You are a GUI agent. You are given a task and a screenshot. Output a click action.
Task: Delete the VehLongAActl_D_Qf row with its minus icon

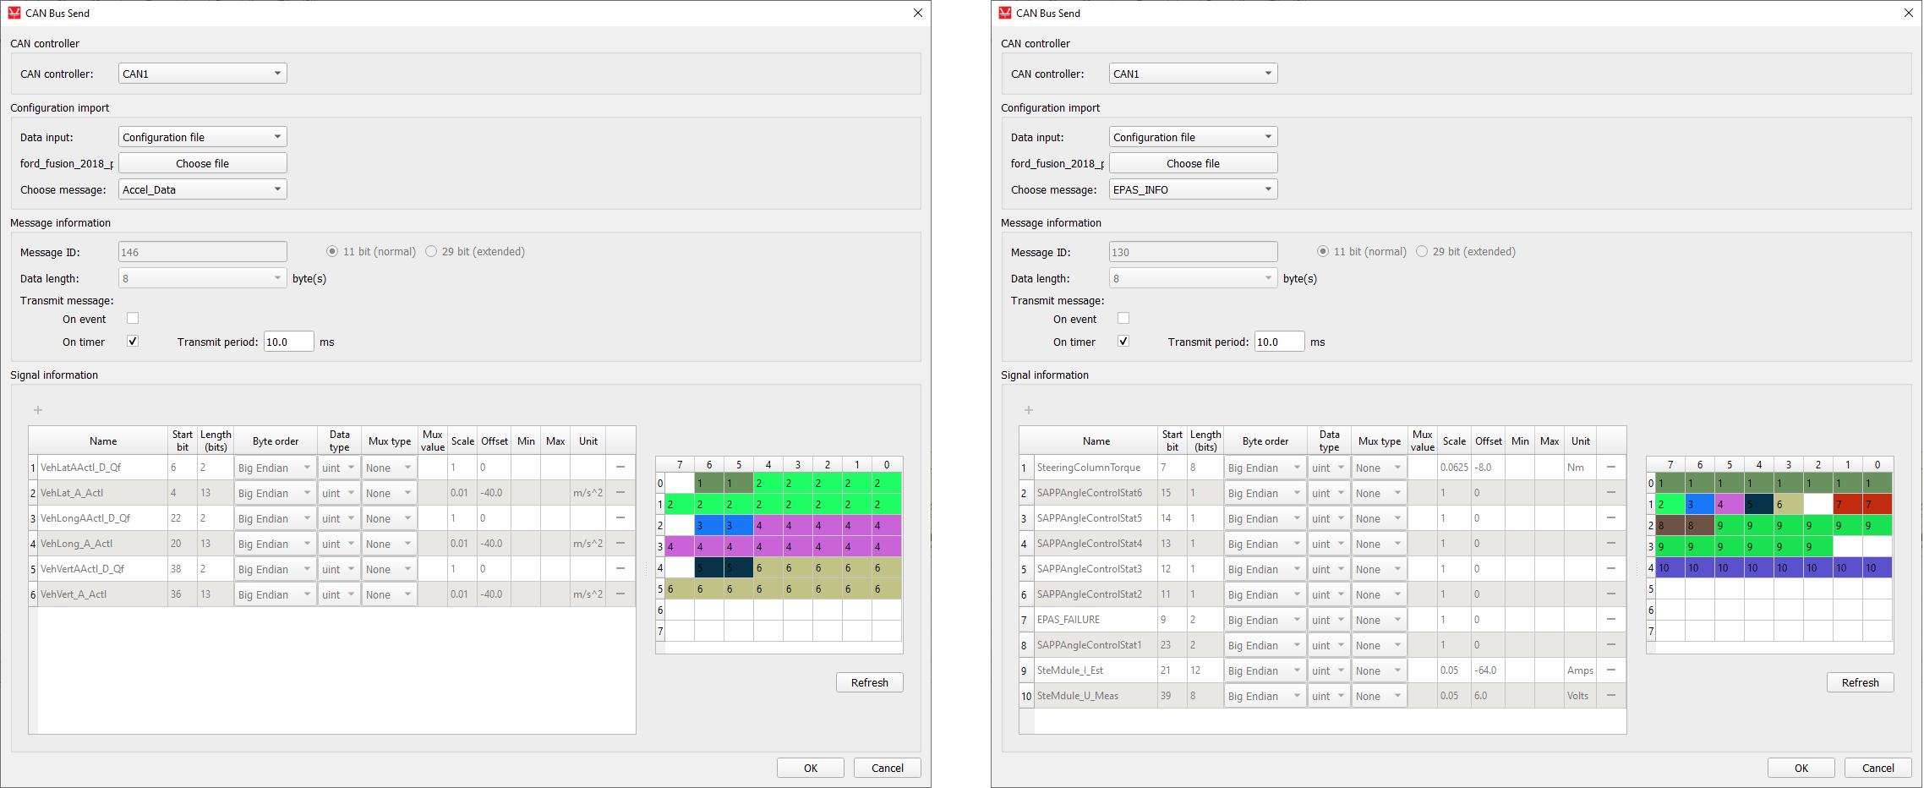[x=620, y=518]
